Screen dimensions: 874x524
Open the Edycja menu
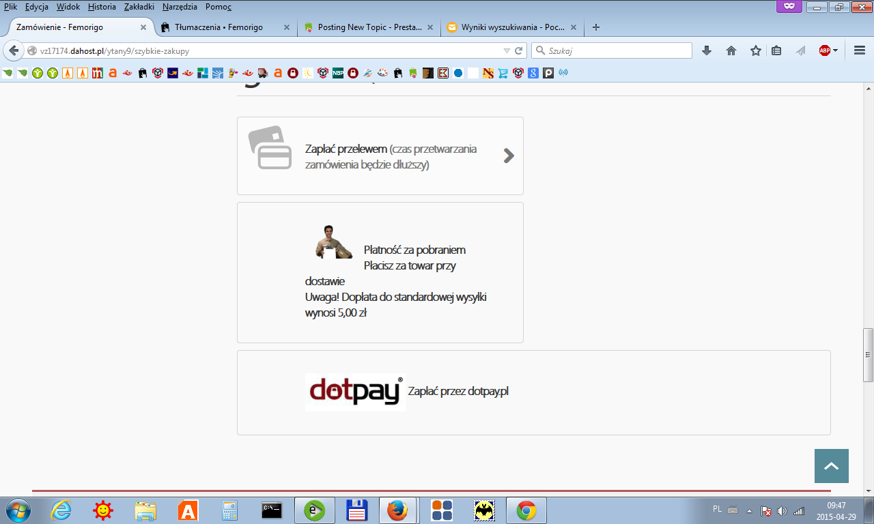point(37,7)
